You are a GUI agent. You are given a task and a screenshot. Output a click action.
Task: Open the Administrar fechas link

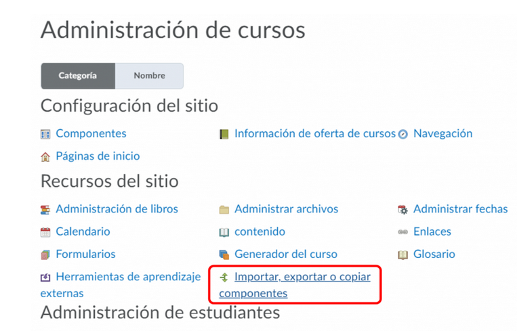460,208
